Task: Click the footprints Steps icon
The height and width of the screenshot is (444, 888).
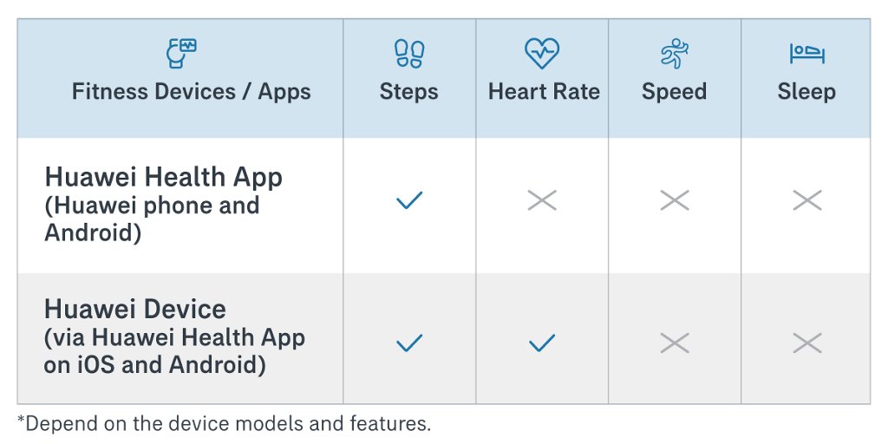Action: pos(409,54)
